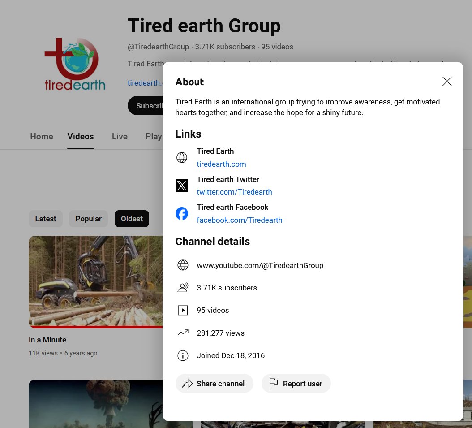The height and width of the screenshot is (428, 472).
Task: Close the About dialog
Action: [447, 81]
